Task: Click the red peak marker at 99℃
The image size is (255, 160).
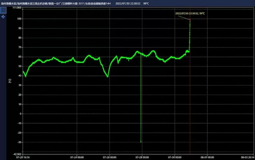Action: pyautogui.click(x=190, y=20)
